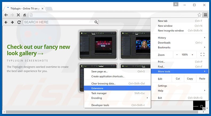Select Create application shortcuts
This screenshot has height=116, width=211.
point(118,76)
